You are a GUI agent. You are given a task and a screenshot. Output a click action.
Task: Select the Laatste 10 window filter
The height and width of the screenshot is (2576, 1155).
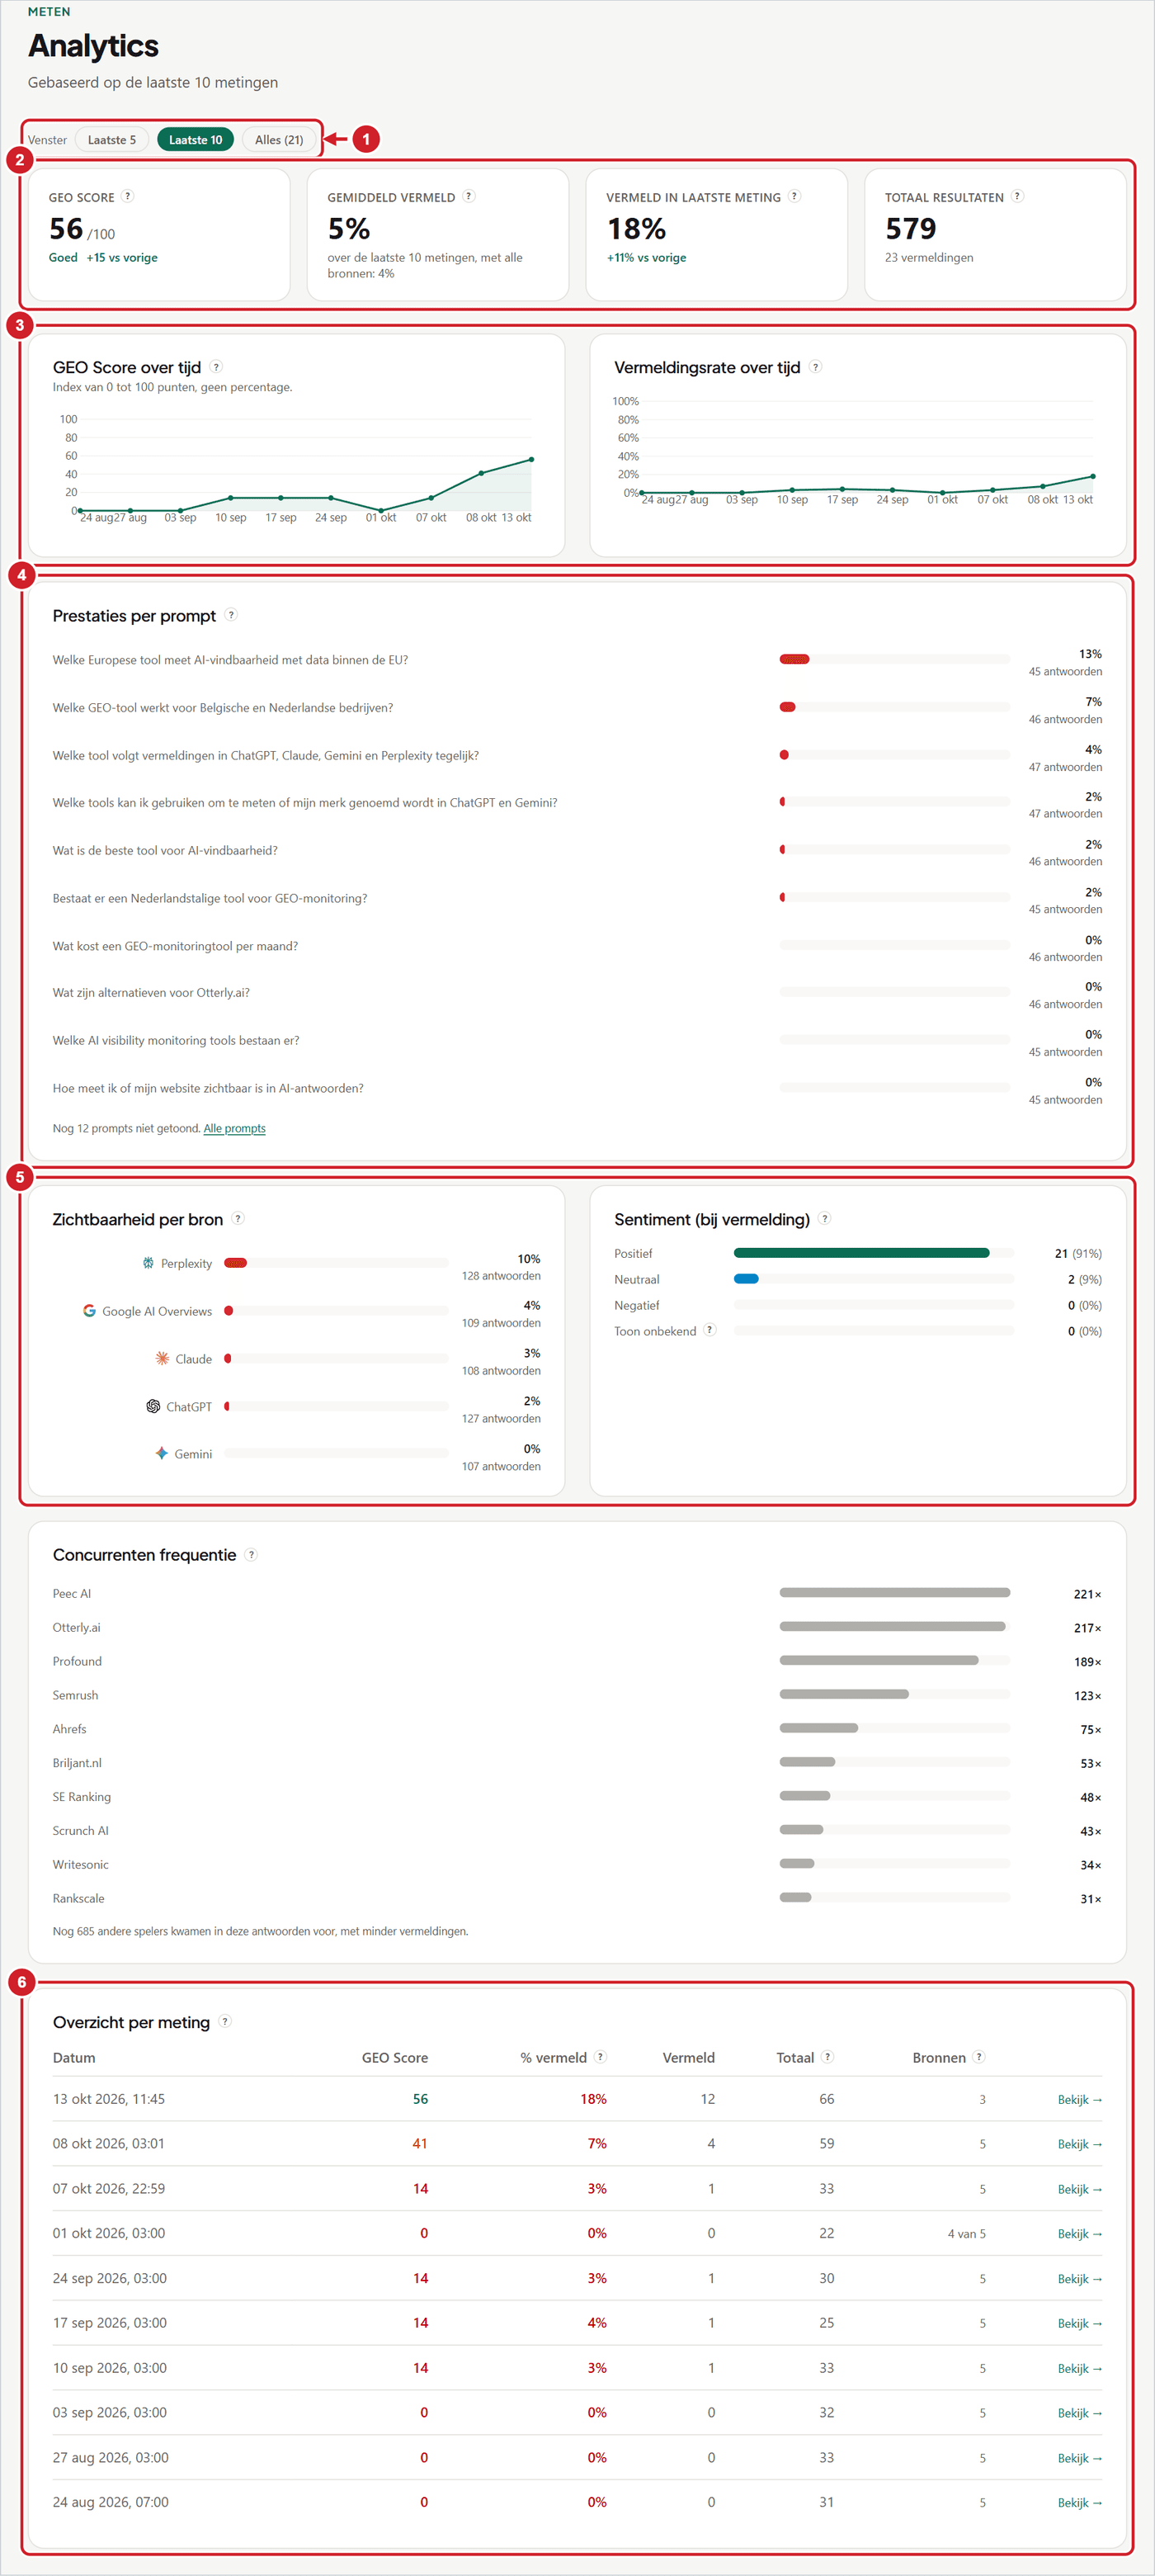coord(196,140)
